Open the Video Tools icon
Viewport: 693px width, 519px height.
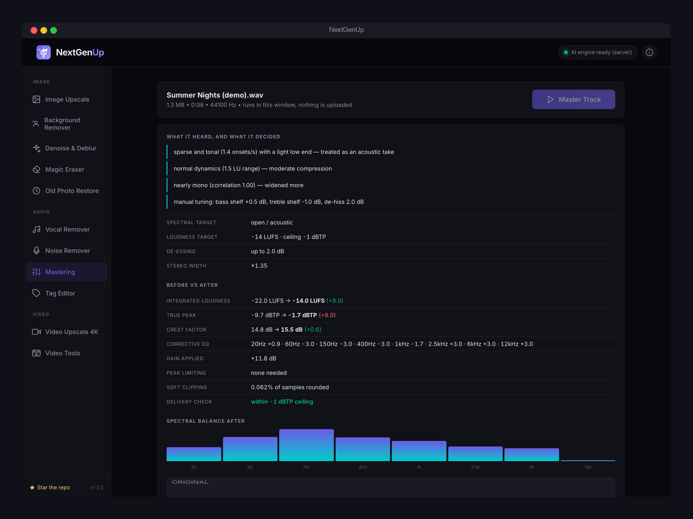point(36,353)
